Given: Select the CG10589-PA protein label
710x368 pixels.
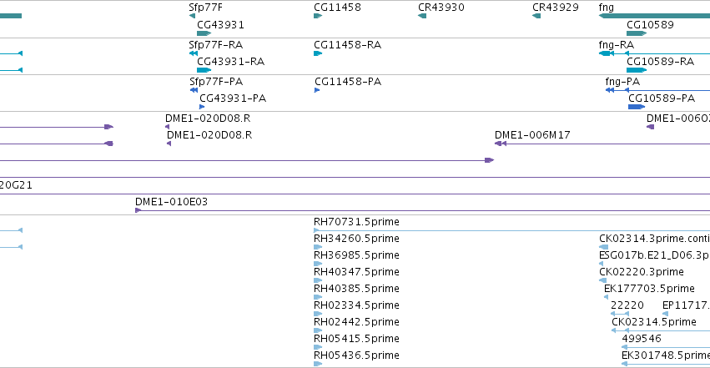Looking at the screenshot, I should (x=662, y=98).
